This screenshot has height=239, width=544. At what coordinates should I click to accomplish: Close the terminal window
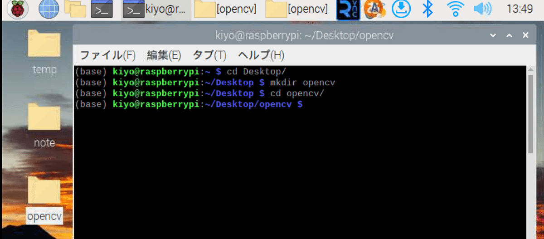click(525, 35)
